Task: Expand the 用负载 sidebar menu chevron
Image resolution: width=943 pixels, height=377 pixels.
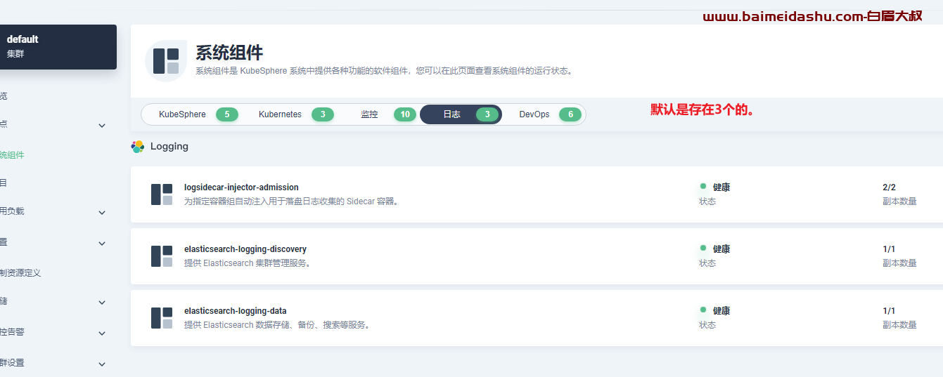Action: [x=102, y=213]
